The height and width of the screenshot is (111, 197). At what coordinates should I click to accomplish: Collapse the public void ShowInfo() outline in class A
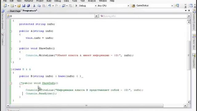(11, 49)
